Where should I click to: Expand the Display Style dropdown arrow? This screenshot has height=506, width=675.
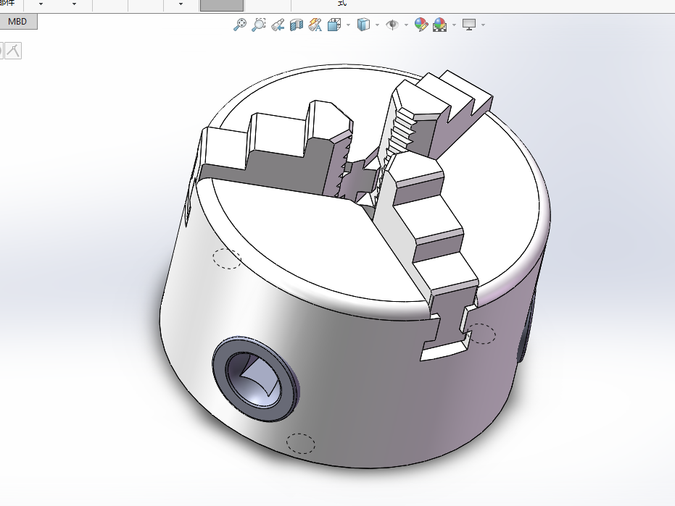(377, 25)
